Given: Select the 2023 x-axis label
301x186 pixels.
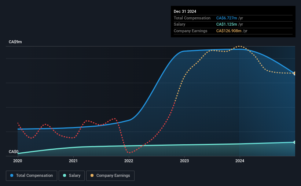Looking at the screenshot, I should pyautogui.click(x=184, y=161).
